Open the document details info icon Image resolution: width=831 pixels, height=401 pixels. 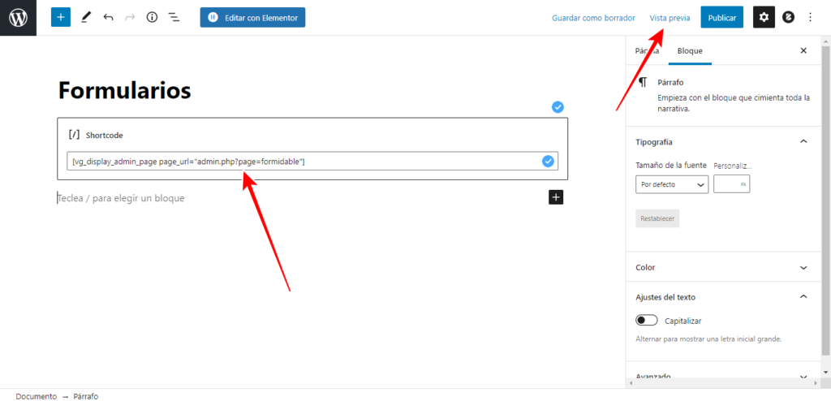[x=152, y=17]
